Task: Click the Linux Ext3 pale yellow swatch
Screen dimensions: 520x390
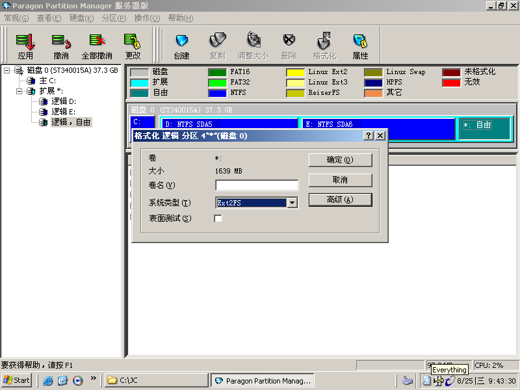Action: tap(295, 83)
